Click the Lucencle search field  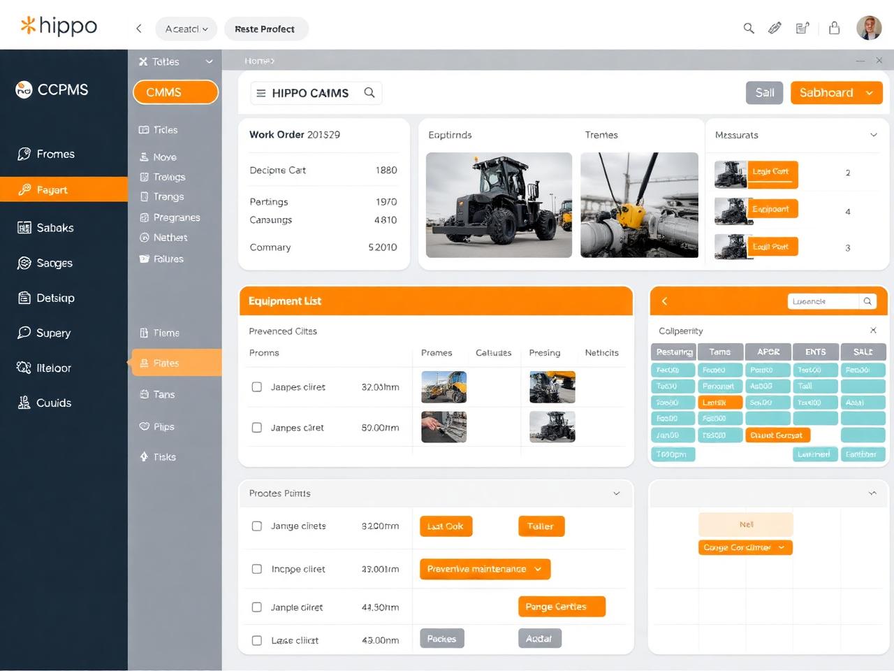coord(823,301)
